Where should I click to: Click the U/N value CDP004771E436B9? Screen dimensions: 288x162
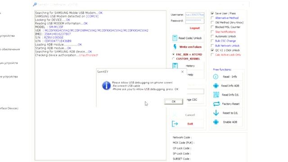tap(58, 41)
